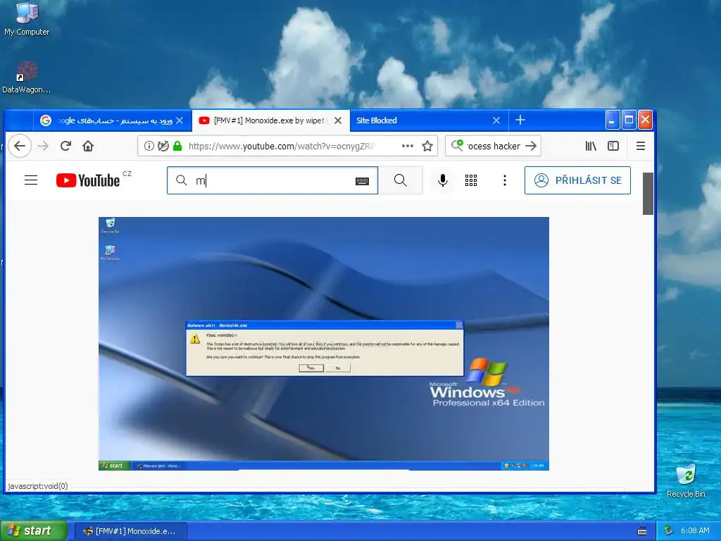
Task: Close the Site Blocked tab
Action: click(496, 120)
